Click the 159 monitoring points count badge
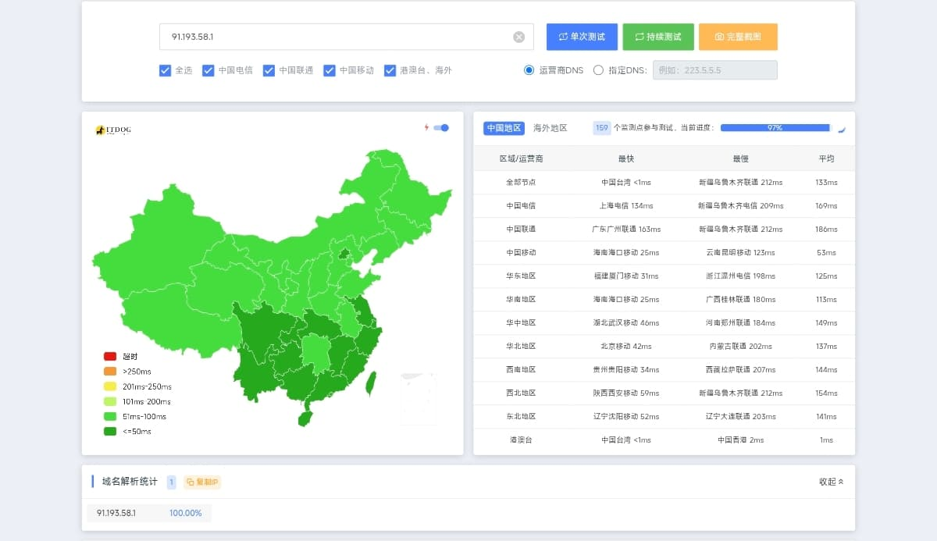The width and height of the screenshot is (937, 541). click(601, 128)
